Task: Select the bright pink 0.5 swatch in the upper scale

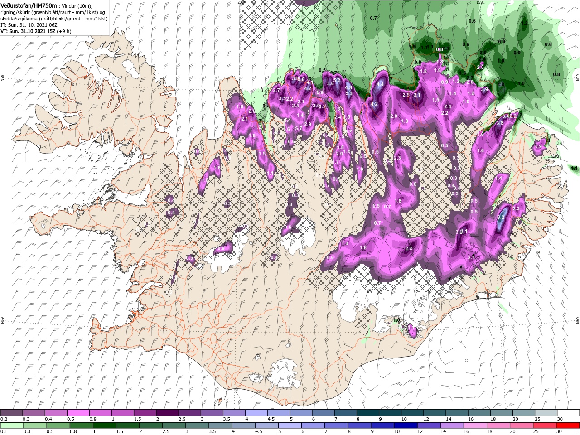Action: (x=78, y=413)
